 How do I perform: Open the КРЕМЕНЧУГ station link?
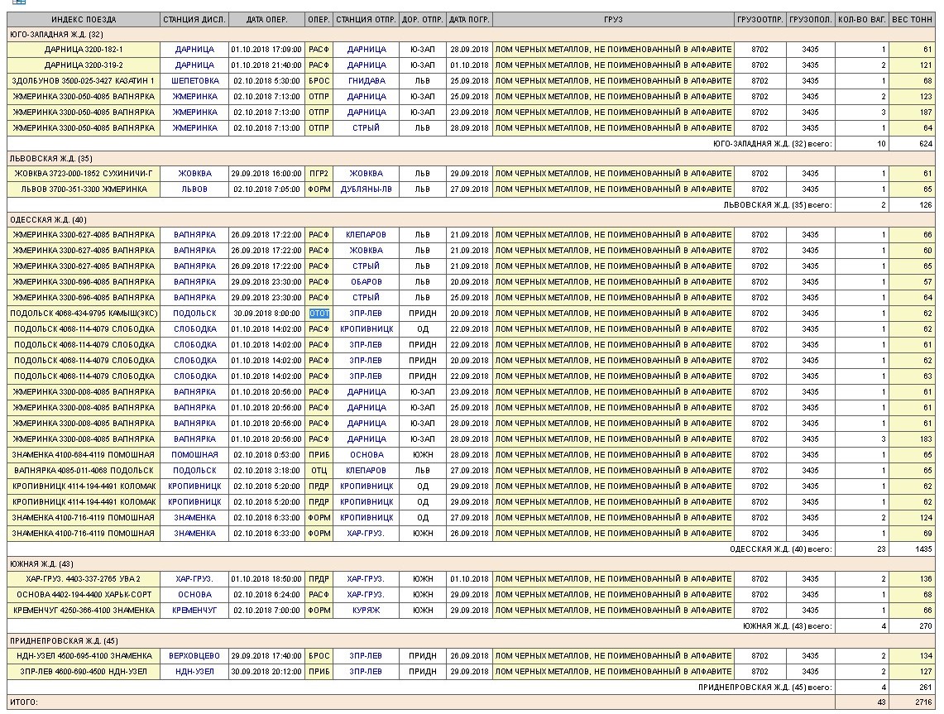[194, 610]
